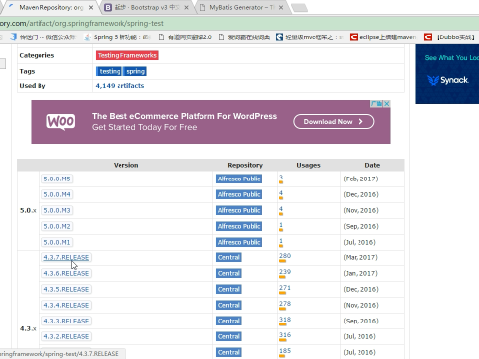
Task: Click Alfresco Public for 5.0.0.M3
Action: 239,210
